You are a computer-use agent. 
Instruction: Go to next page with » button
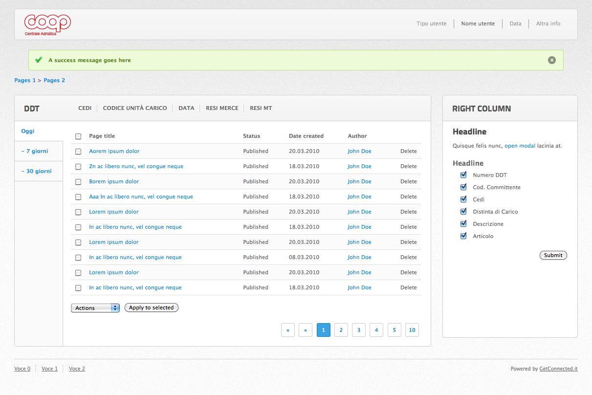click(x=306, y=330)
